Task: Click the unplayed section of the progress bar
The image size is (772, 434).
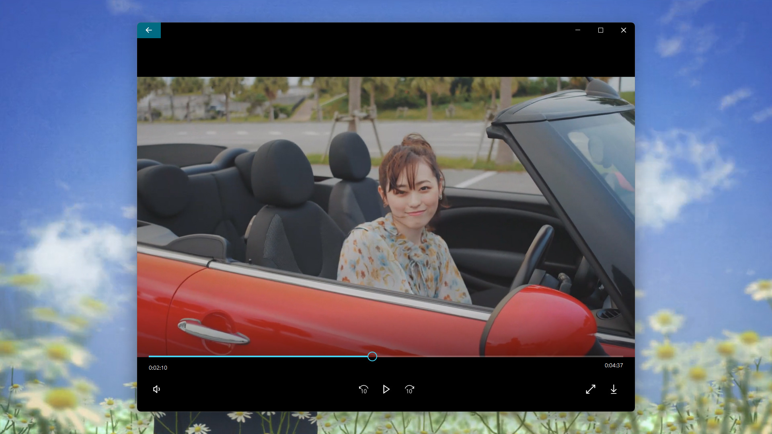Action: coord(499,356)
